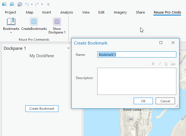Click the Show Dockpane 1 icon
This screenshot has width=186, height=136.
(57, 22)
